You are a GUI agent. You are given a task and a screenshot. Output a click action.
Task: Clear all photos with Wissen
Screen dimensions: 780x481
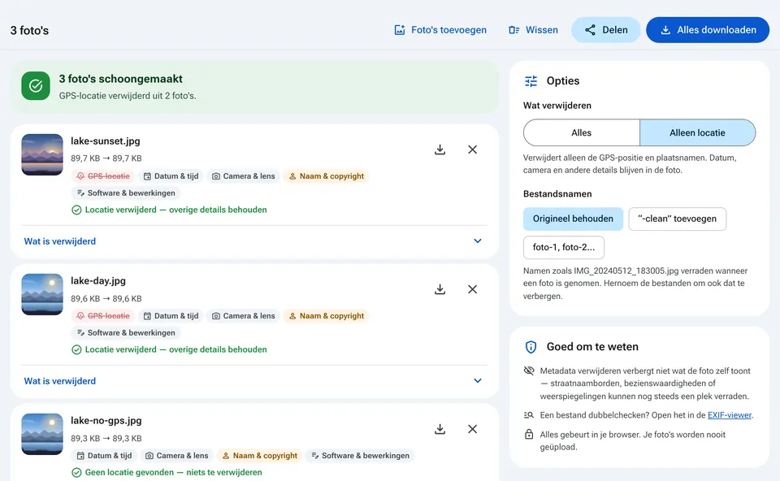533,30
